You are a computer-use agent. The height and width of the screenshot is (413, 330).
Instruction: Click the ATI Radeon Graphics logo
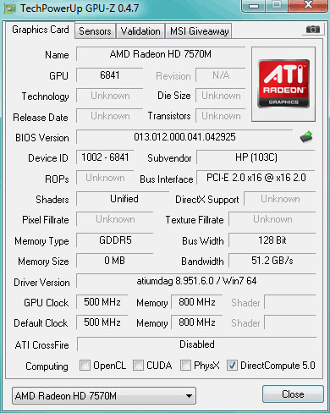(283, 84)
